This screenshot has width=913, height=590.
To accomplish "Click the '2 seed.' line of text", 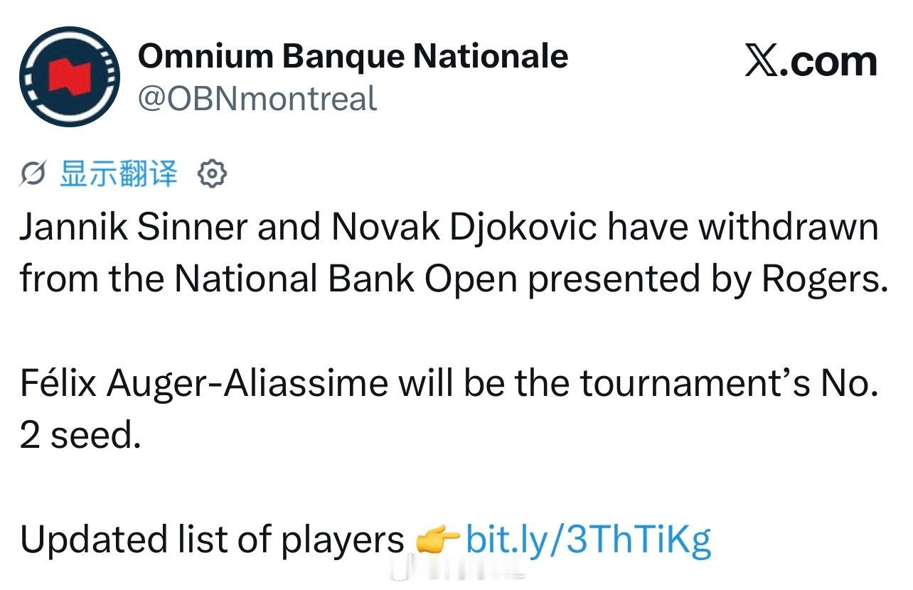I will click(80, 435).
